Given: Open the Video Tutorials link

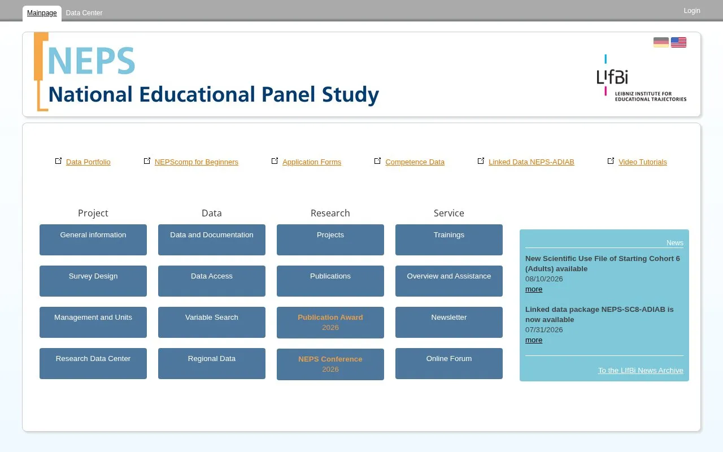Looking at the screenshot, I should [643, 162].
